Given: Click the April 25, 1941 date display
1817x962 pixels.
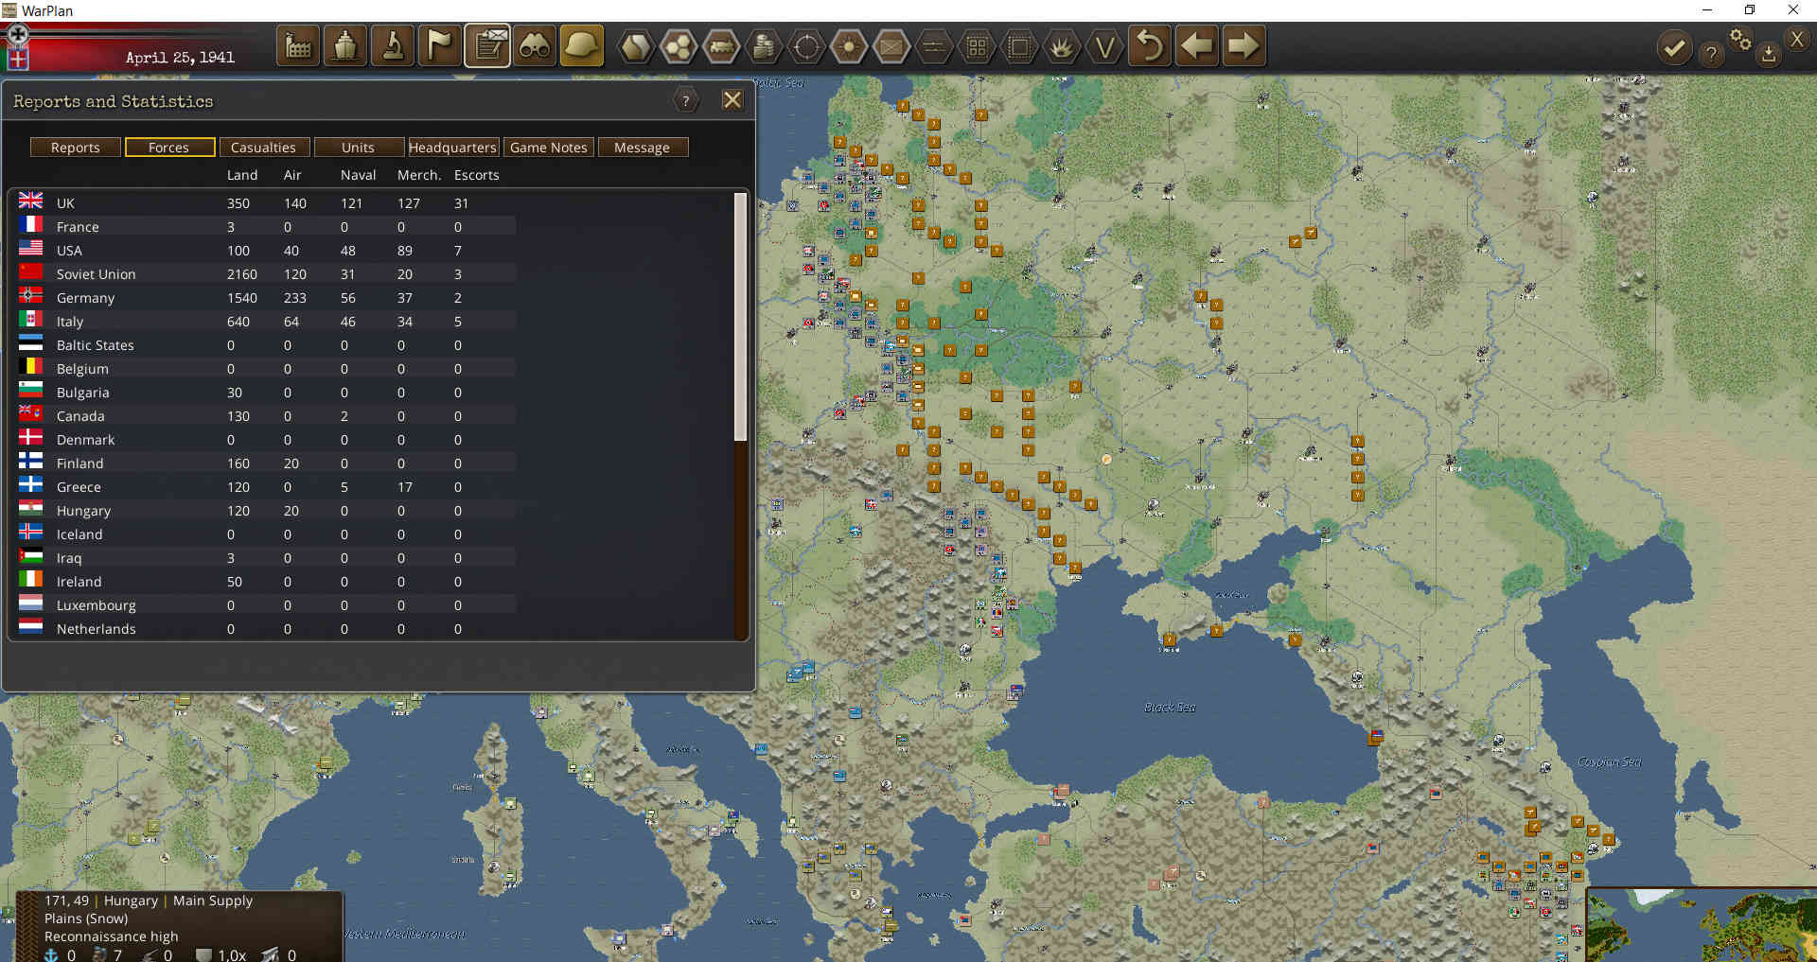Looking at the screenshot, I should tap(180, 58).
